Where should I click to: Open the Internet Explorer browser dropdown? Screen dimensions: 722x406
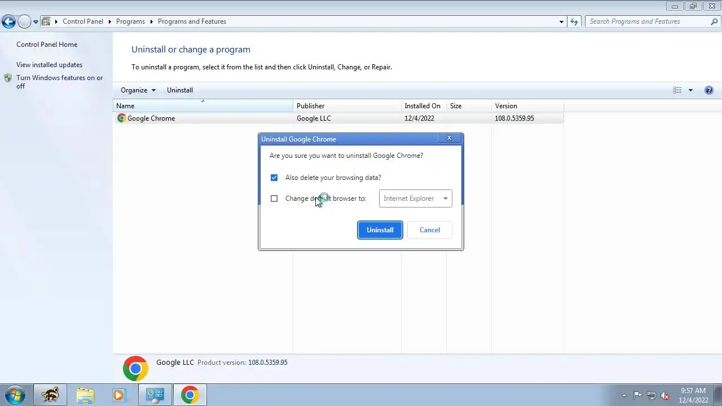pyautogui.click(x=415, y=198)
